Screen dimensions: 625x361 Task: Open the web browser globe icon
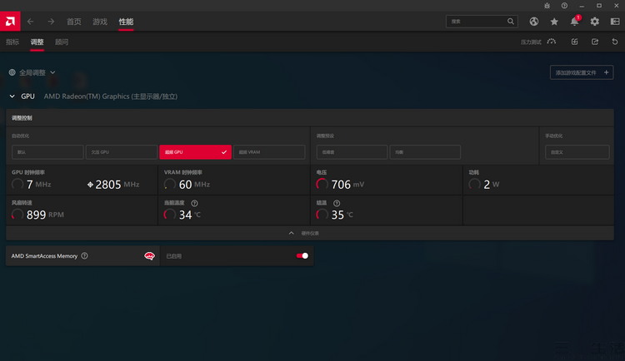[x=533, y=22]
